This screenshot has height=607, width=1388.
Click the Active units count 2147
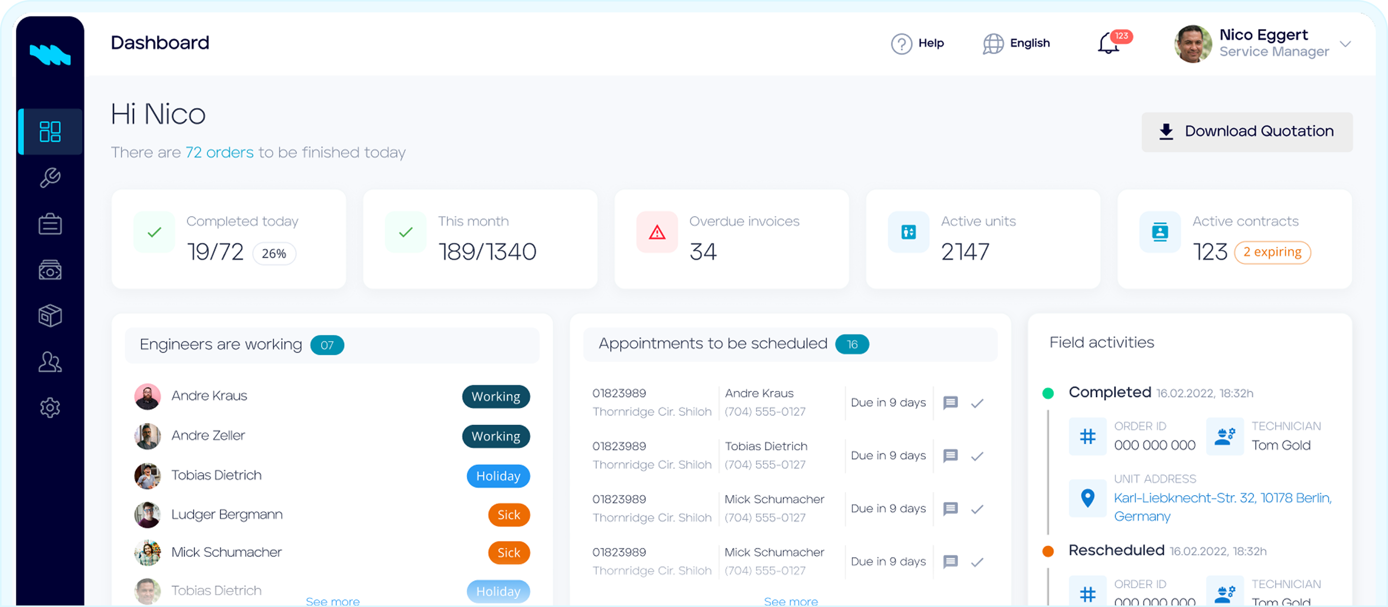965,252
